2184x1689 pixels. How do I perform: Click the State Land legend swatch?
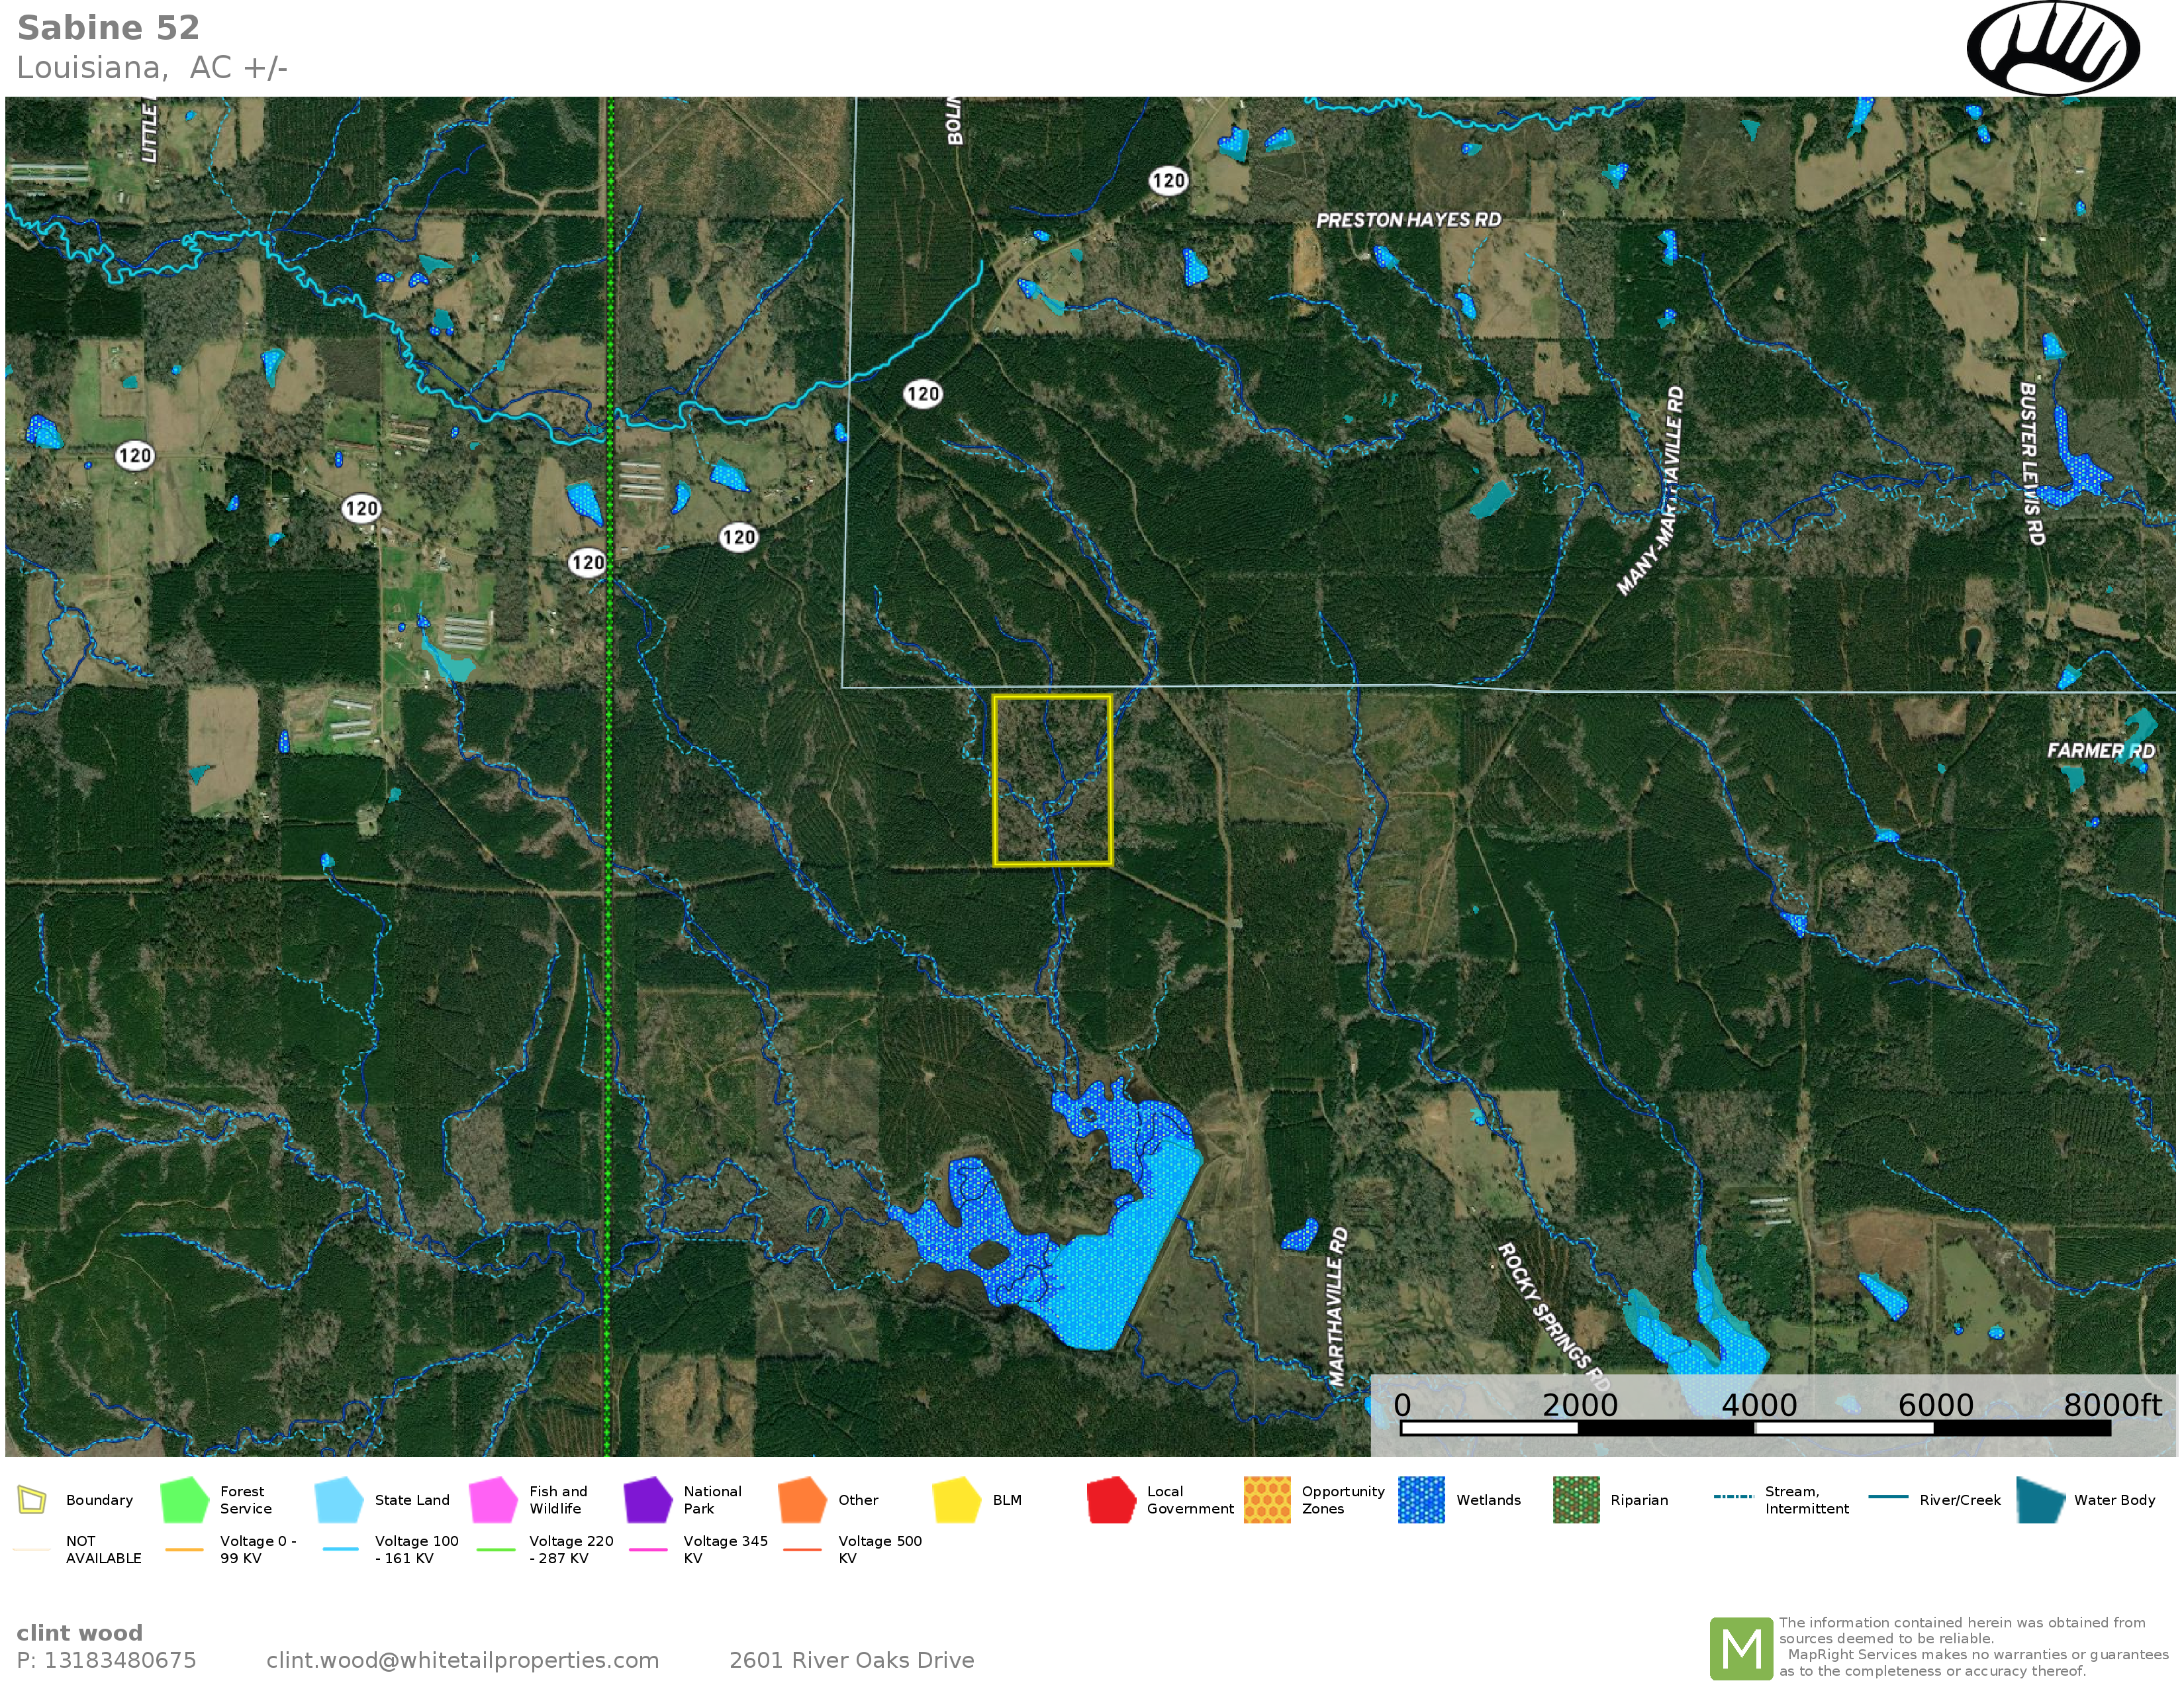click(338, 1499)
